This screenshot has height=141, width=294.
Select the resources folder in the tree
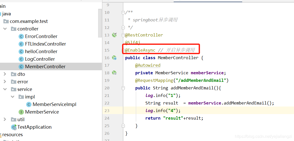coord(12,135)
